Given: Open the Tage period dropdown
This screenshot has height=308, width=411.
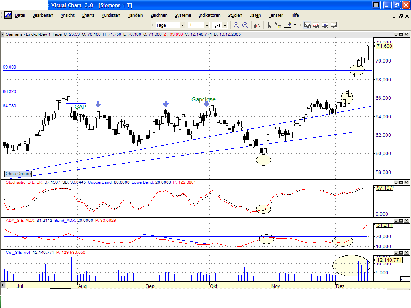Looking at the screenshot, I should pyautogui.click(x=183, y=25).
